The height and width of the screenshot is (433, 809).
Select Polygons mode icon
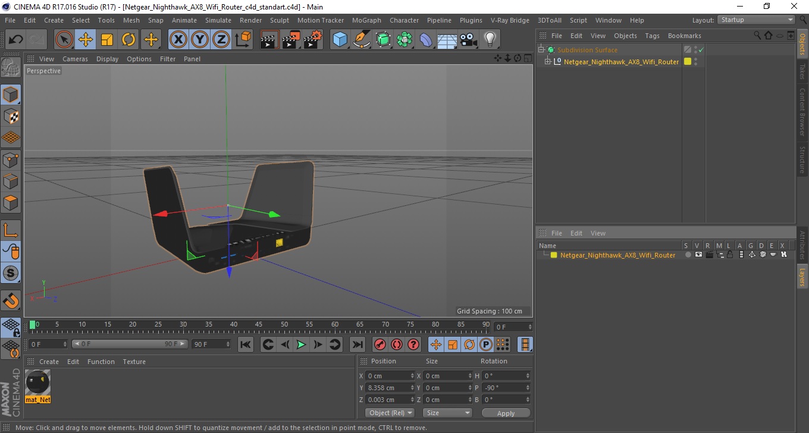tap(11, 202)
